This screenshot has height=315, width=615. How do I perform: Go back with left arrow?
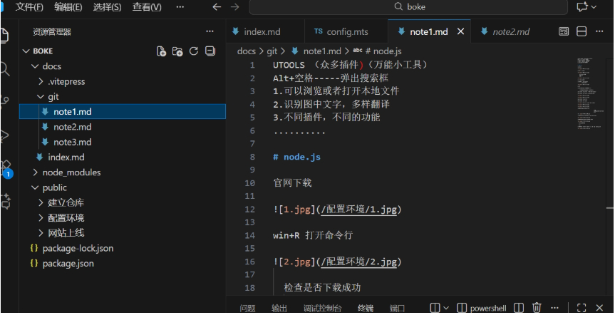click(217, 7)
